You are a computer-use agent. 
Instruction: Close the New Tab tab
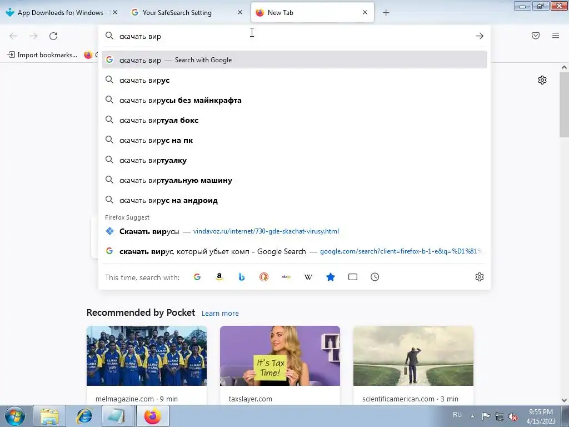(365, 12)
